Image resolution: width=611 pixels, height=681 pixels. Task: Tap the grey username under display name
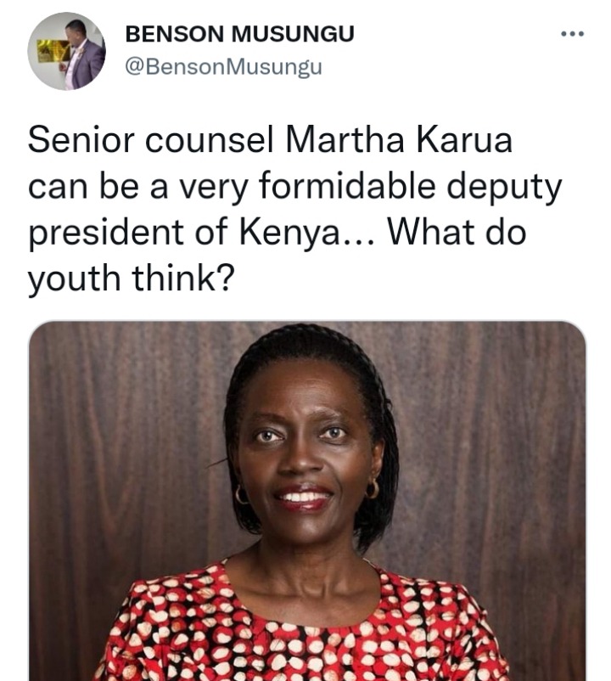tap(223, 67)
